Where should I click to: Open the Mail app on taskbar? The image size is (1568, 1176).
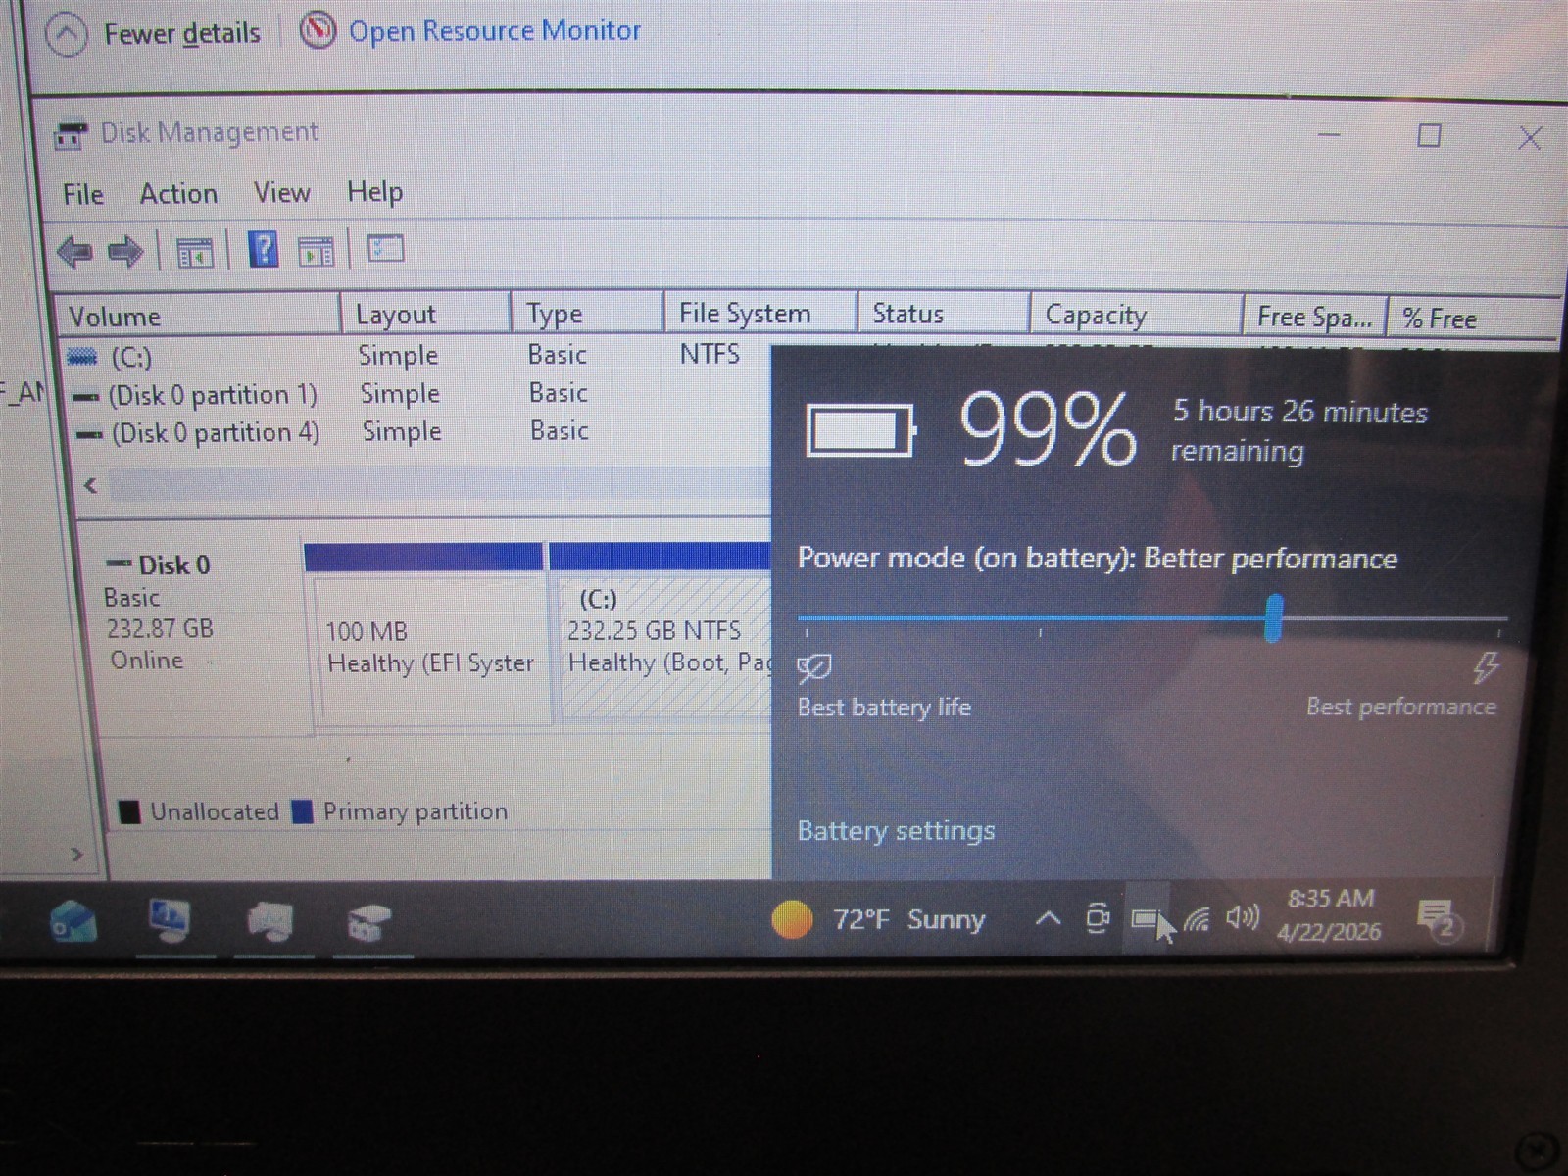(73, 920)
